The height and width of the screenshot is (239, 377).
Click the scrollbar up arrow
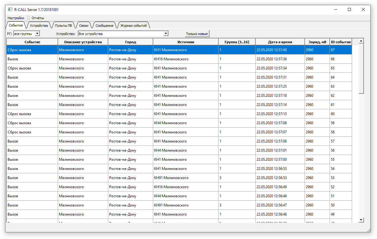[361, 41]
